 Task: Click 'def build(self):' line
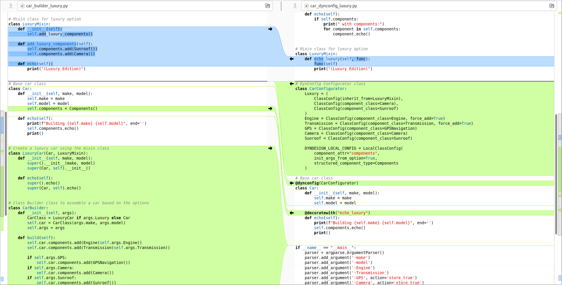click(37, 238)
